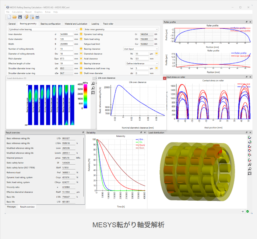This screenshot has height=239, width=257.
Task: Open file using the folder toolbar icon
Action: 14,17
